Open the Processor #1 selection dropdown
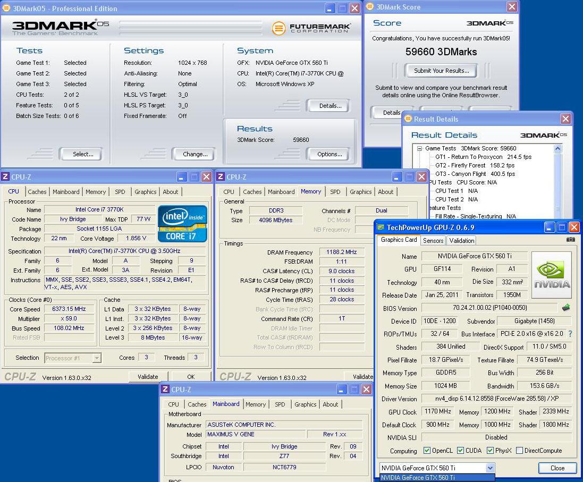 pyautogui.click(x=96, y=358)
